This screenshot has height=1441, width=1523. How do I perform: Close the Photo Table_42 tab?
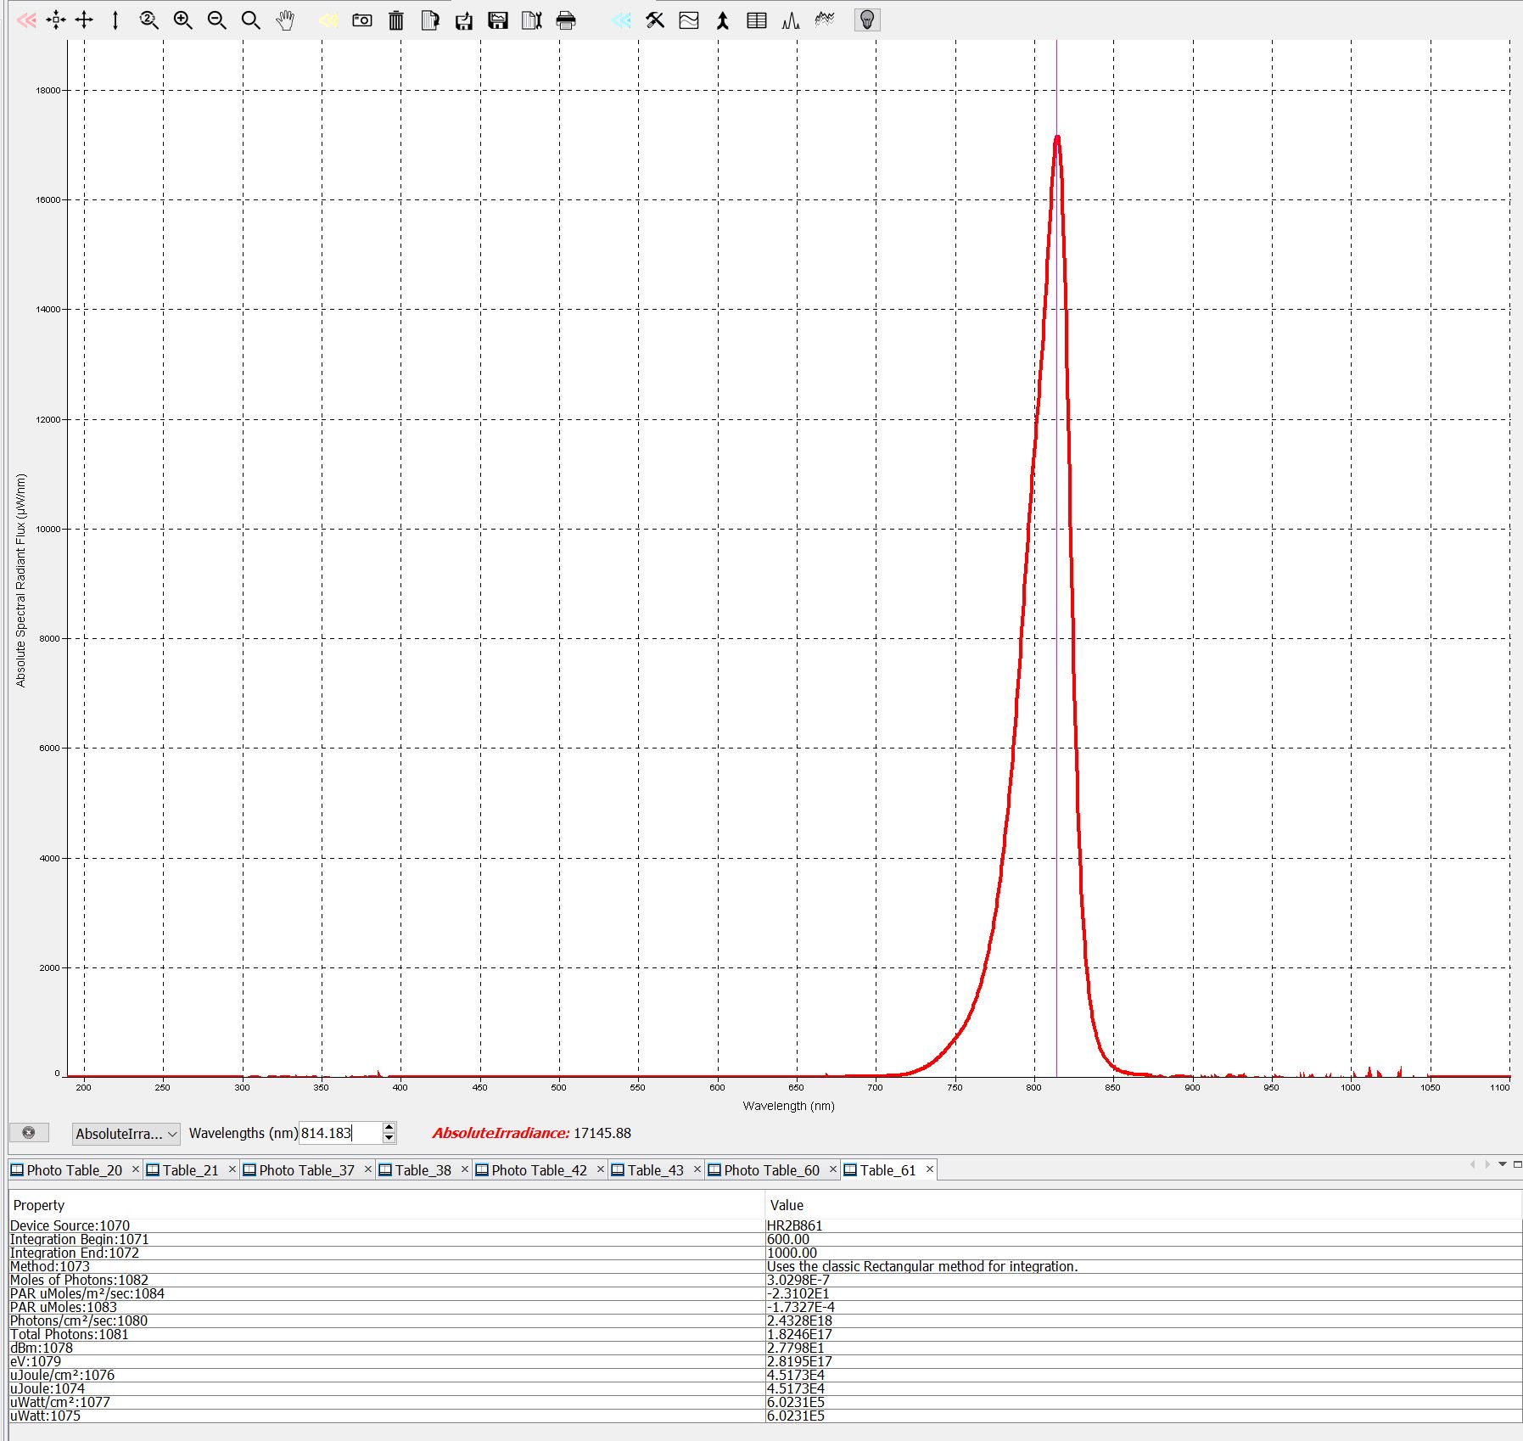tap(600, 1169)
